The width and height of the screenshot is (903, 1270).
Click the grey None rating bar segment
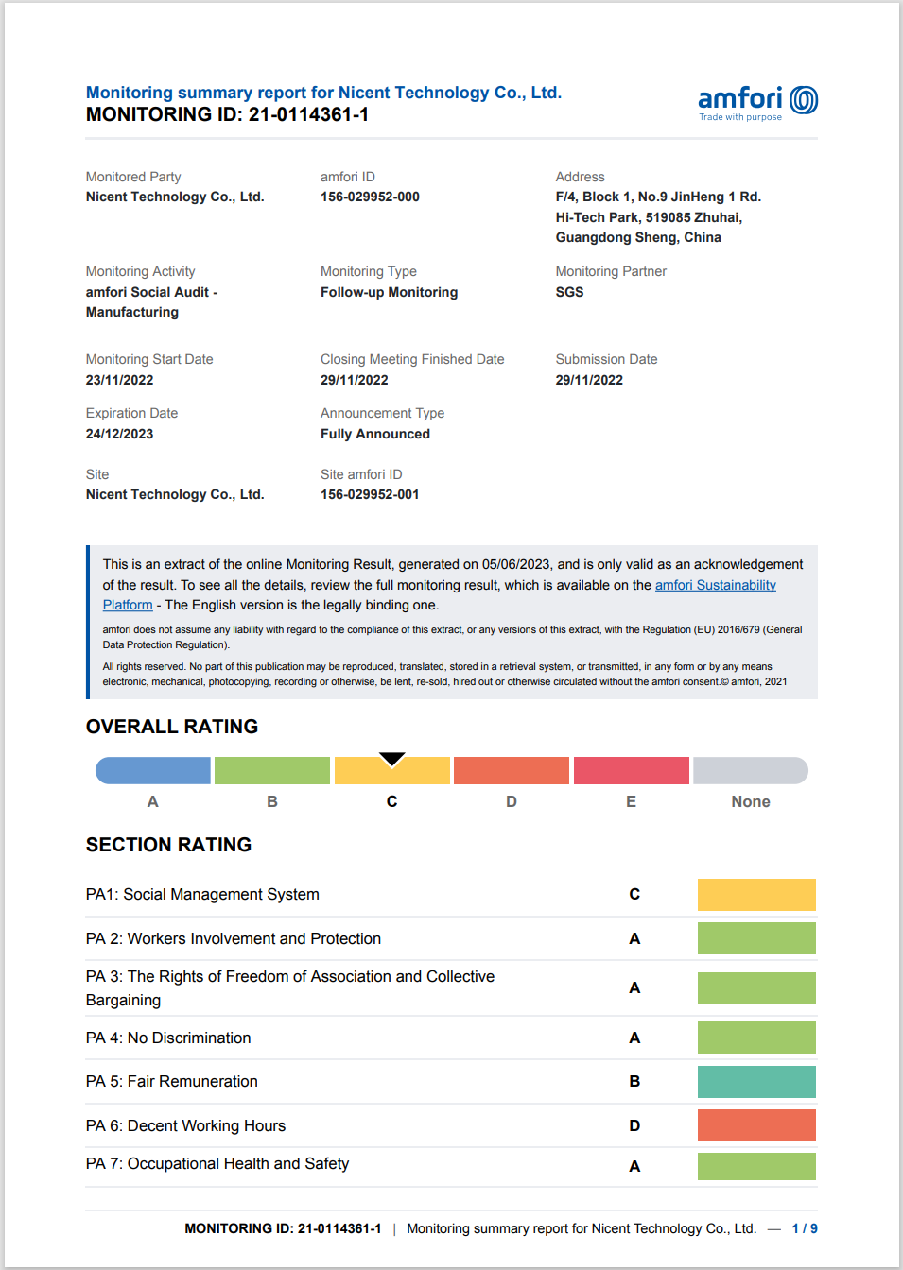point(750,771)
